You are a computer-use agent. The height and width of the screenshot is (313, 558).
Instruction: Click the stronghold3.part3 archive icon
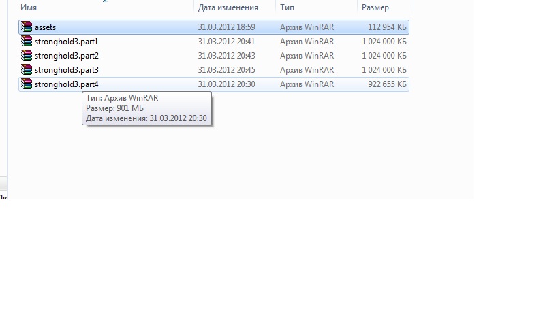(x=27, y=70)
